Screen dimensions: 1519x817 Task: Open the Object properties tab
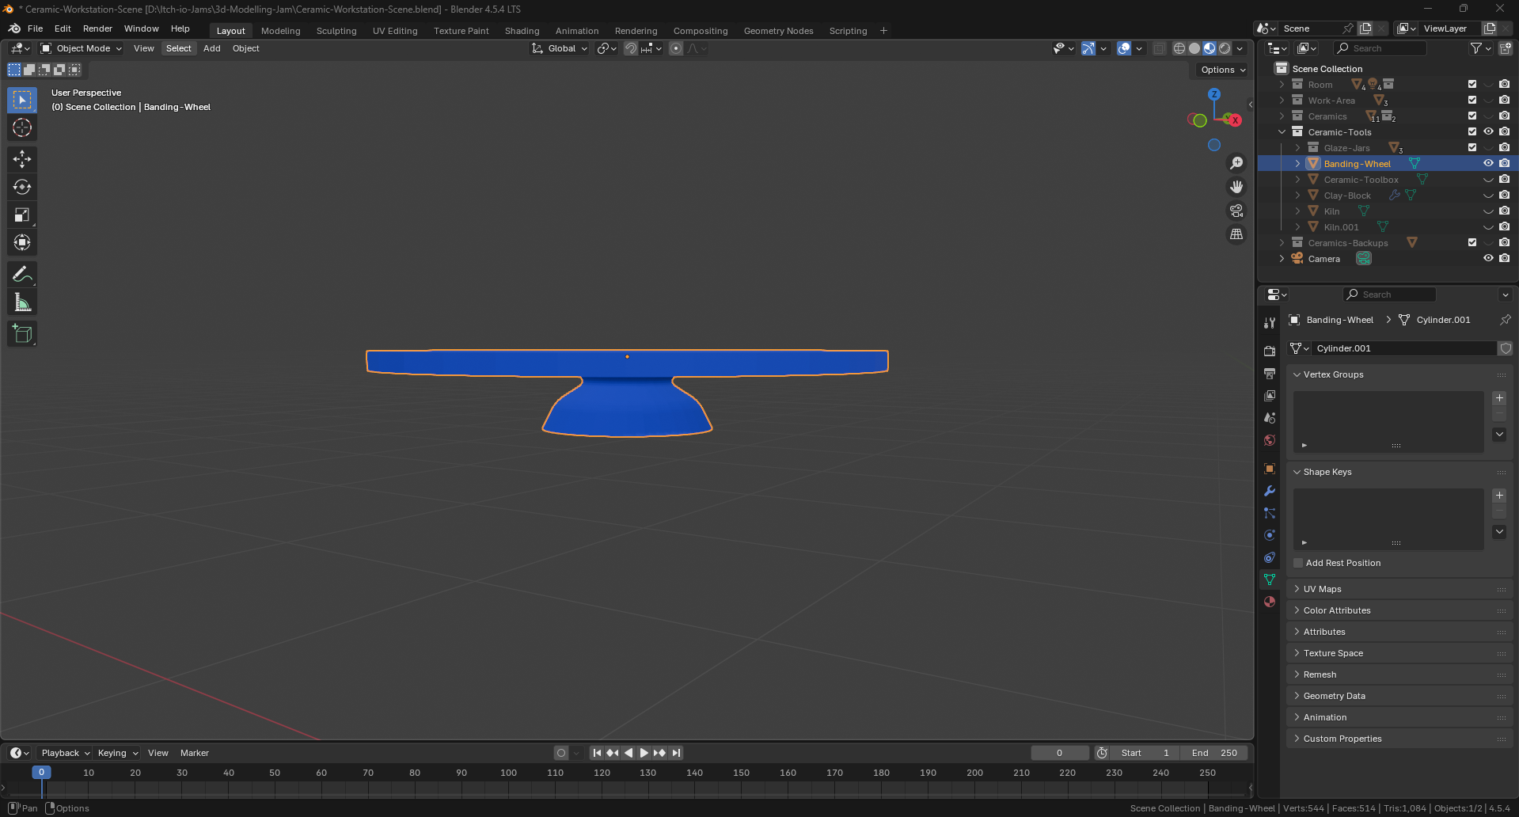click(1270, 469)
